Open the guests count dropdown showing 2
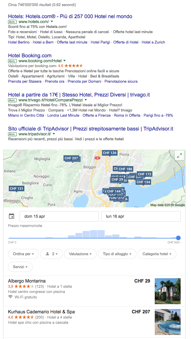Screen dimensions: 191x339 click(51, 254)
